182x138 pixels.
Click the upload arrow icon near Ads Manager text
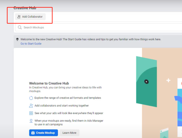tap(31, 121)
